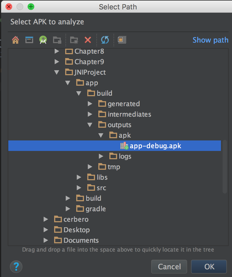Click the Show path link
The height and width of the screenshot is (277, 232).
pos(210,40)
